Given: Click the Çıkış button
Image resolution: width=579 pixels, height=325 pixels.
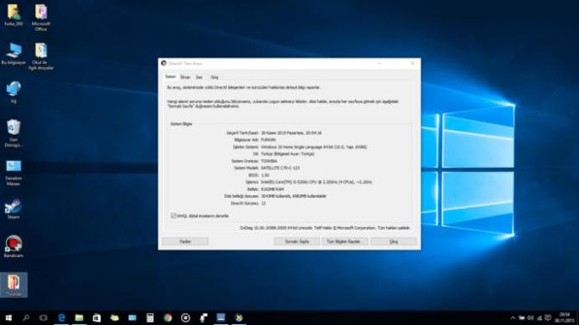Looking at the screenshot, I should point(394,242).
